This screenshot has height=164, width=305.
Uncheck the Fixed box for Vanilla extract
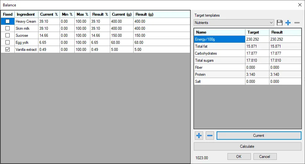click(x=7, y=50)
